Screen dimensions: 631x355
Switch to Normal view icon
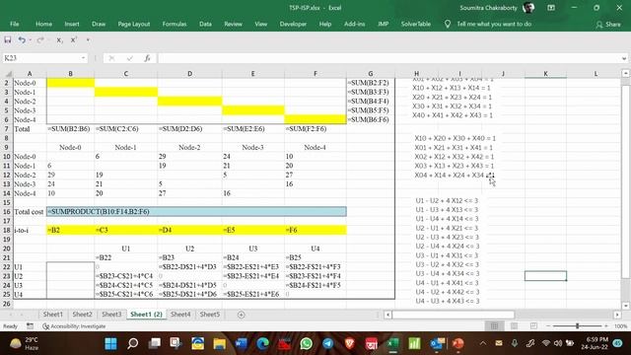pos(494,326)
